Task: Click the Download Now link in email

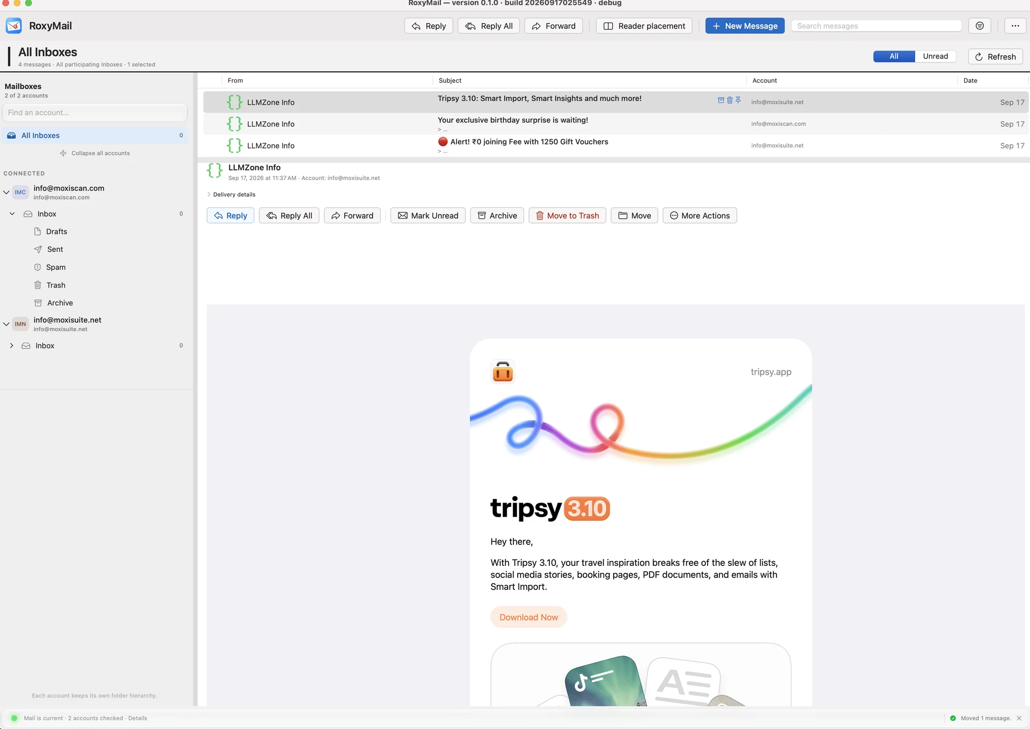Action: 528,617
